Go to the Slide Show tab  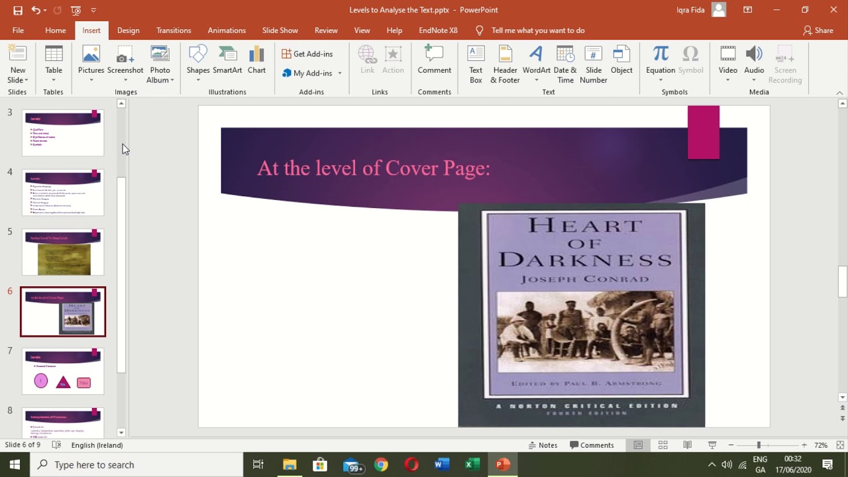[x=280, y=30]
